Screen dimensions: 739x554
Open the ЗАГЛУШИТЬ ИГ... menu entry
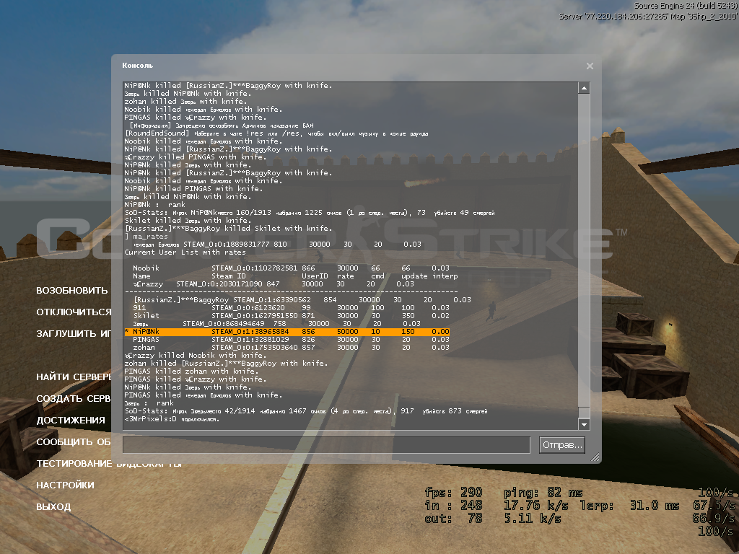coord(74,333)
